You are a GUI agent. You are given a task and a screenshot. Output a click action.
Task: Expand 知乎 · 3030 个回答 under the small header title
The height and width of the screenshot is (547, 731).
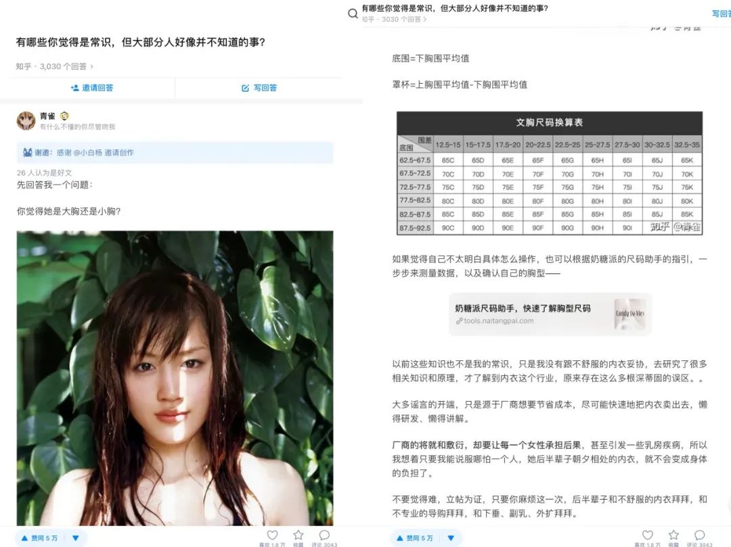pyautogui.click(x=395, y=20)
